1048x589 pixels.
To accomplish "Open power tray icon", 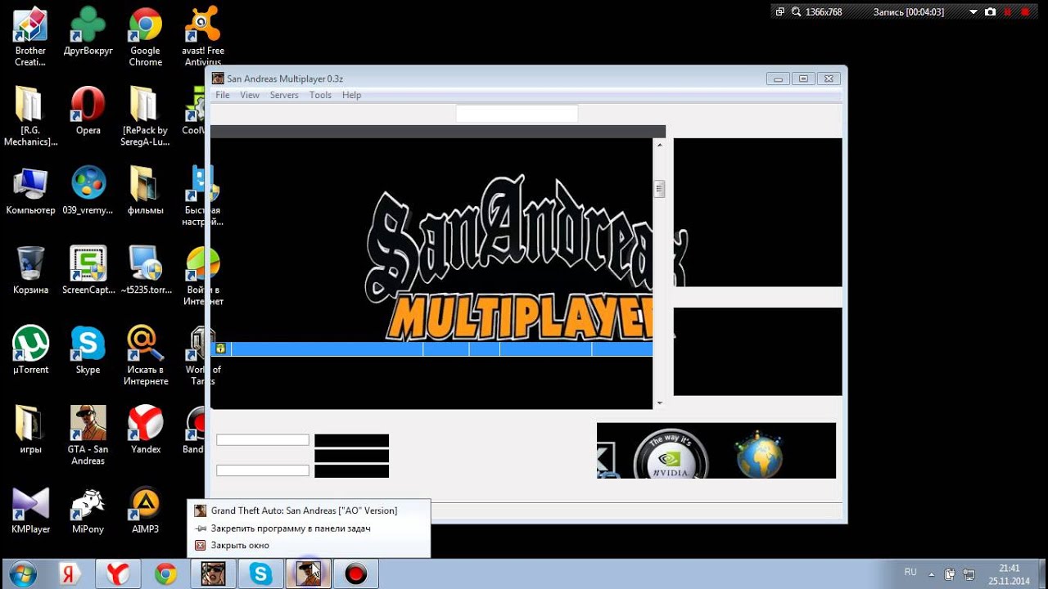I will (x=951, y=574).
